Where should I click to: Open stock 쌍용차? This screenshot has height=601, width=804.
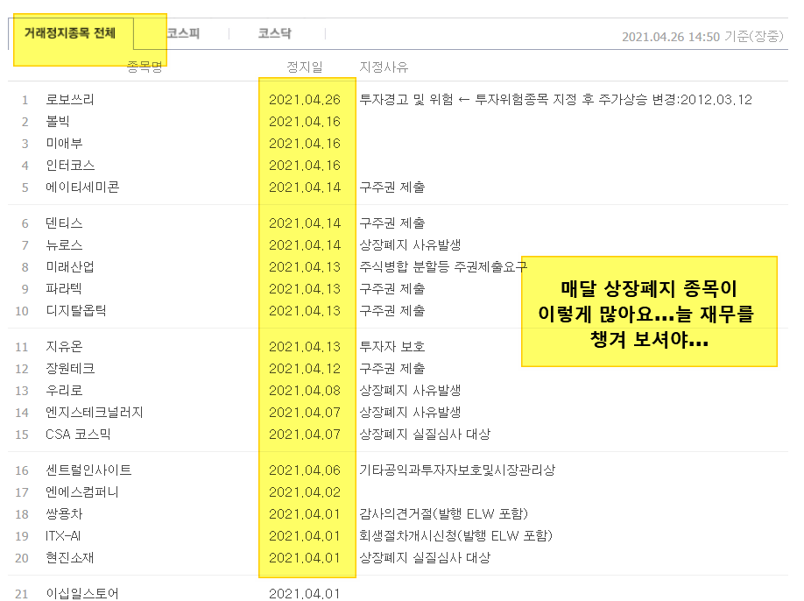[64, 513]
